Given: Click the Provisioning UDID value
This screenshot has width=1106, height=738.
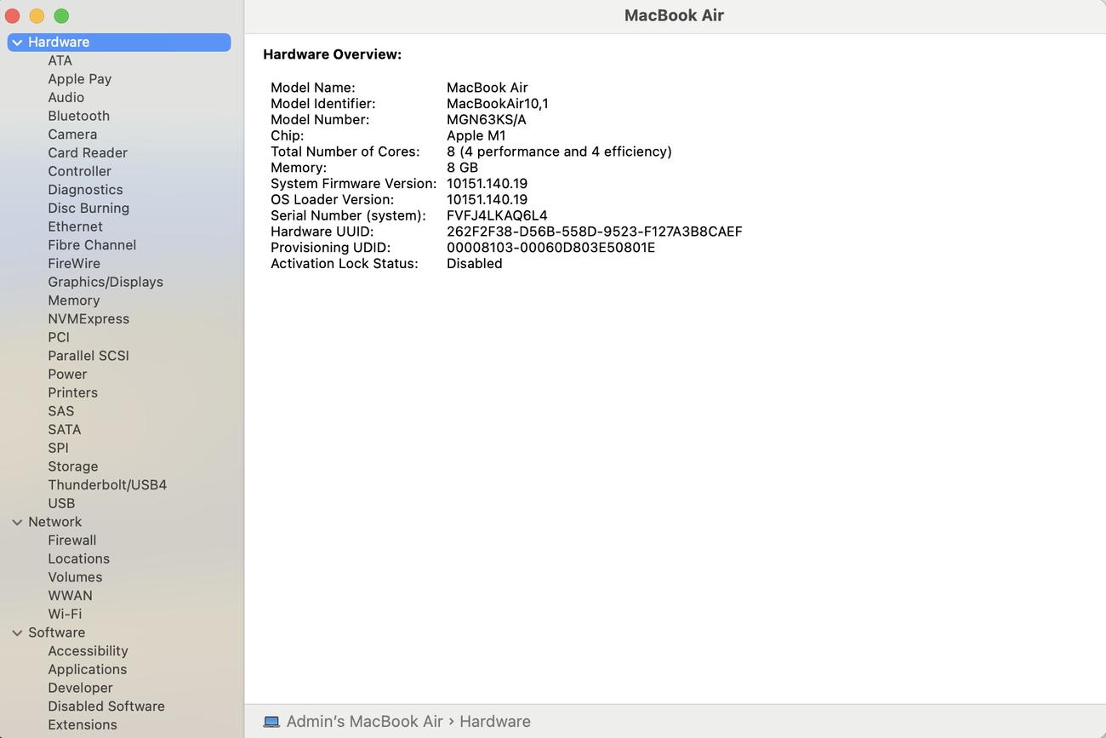Looking at the screenshot, I should [x=550, y=248].
